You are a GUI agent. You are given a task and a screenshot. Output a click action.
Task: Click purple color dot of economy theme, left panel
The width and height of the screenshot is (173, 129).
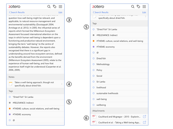[10, 114]
